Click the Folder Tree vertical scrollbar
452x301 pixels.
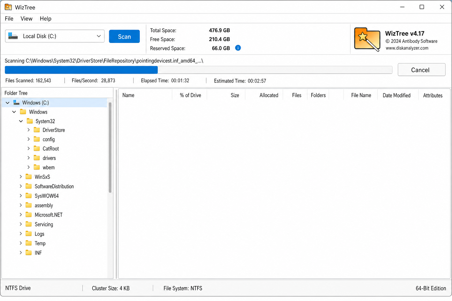click(x=110, y=147)
